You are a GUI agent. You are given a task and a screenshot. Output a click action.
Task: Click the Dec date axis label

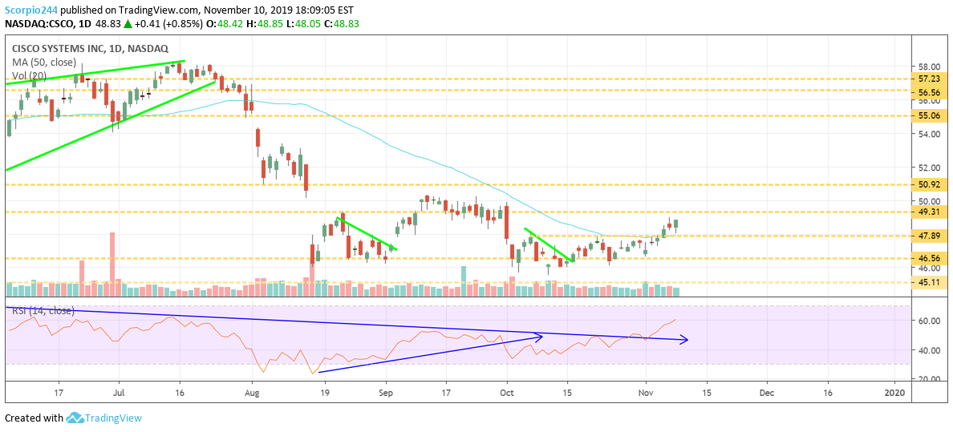pyautogui.click(x=767, y=393)
